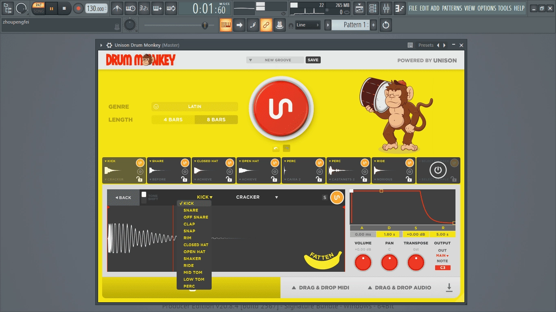Click the C3 note button
The height and width of the screenshot is (312, 556).
pos(442,268)
